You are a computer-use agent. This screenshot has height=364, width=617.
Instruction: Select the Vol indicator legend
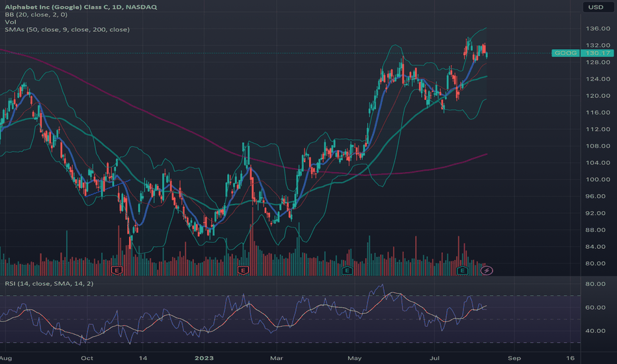(11, 22)
